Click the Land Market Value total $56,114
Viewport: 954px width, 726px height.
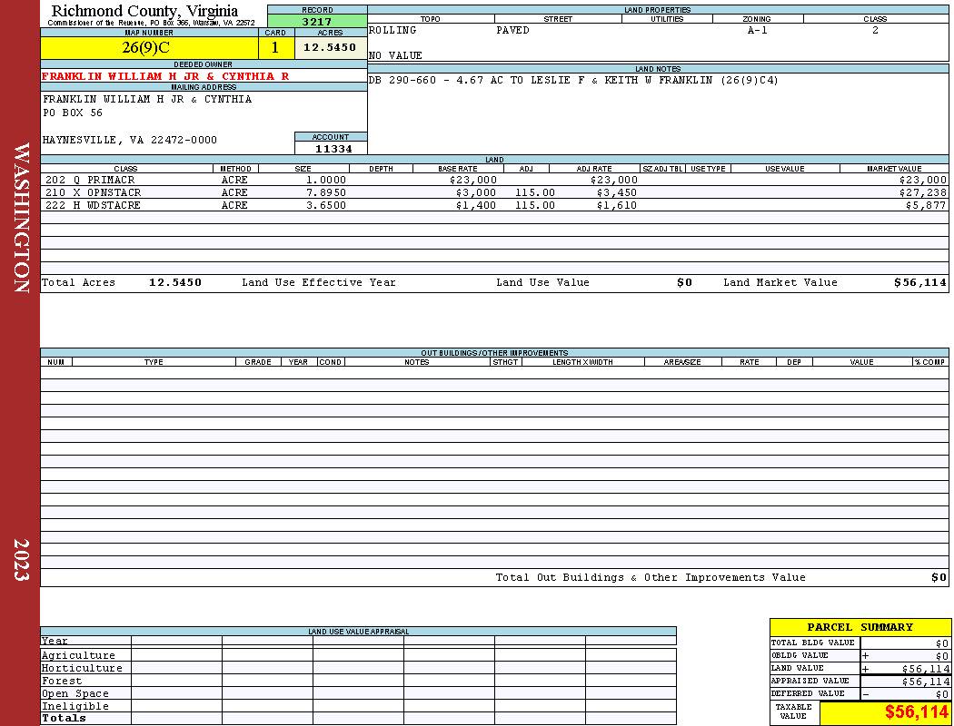[x=919, y=282]
